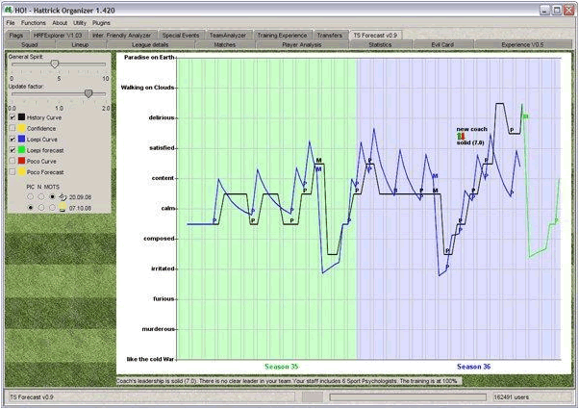
Task: Click the icon beside date 07.10.08
Action: [62, 207]
